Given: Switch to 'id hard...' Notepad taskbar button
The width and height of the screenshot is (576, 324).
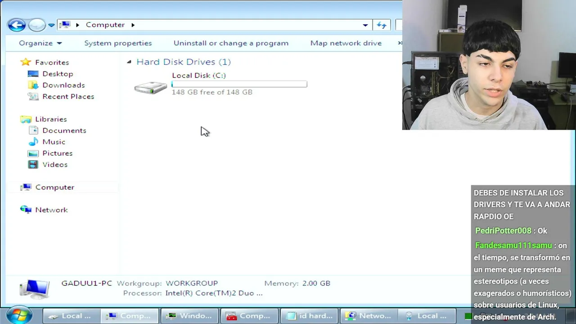Looking at the screenshot, I should point(309,316).
